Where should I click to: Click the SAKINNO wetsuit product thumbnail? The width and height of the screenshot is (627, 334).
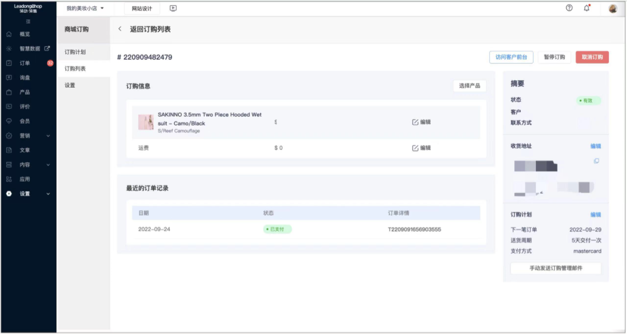tap(146, 122)
